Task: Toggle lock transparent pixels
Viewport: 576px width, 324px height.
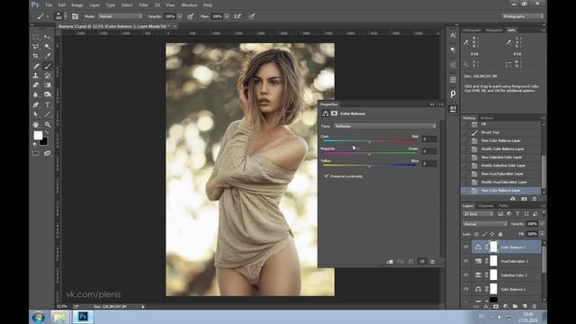Action: coord(477,234)
